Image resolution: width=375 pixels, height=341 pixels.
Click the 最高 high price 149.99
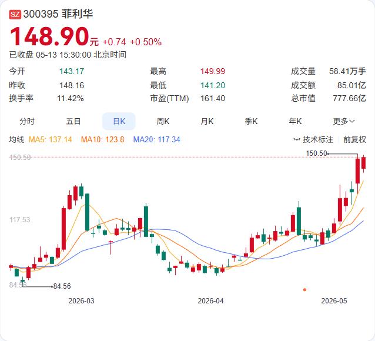tap(213, 71)
